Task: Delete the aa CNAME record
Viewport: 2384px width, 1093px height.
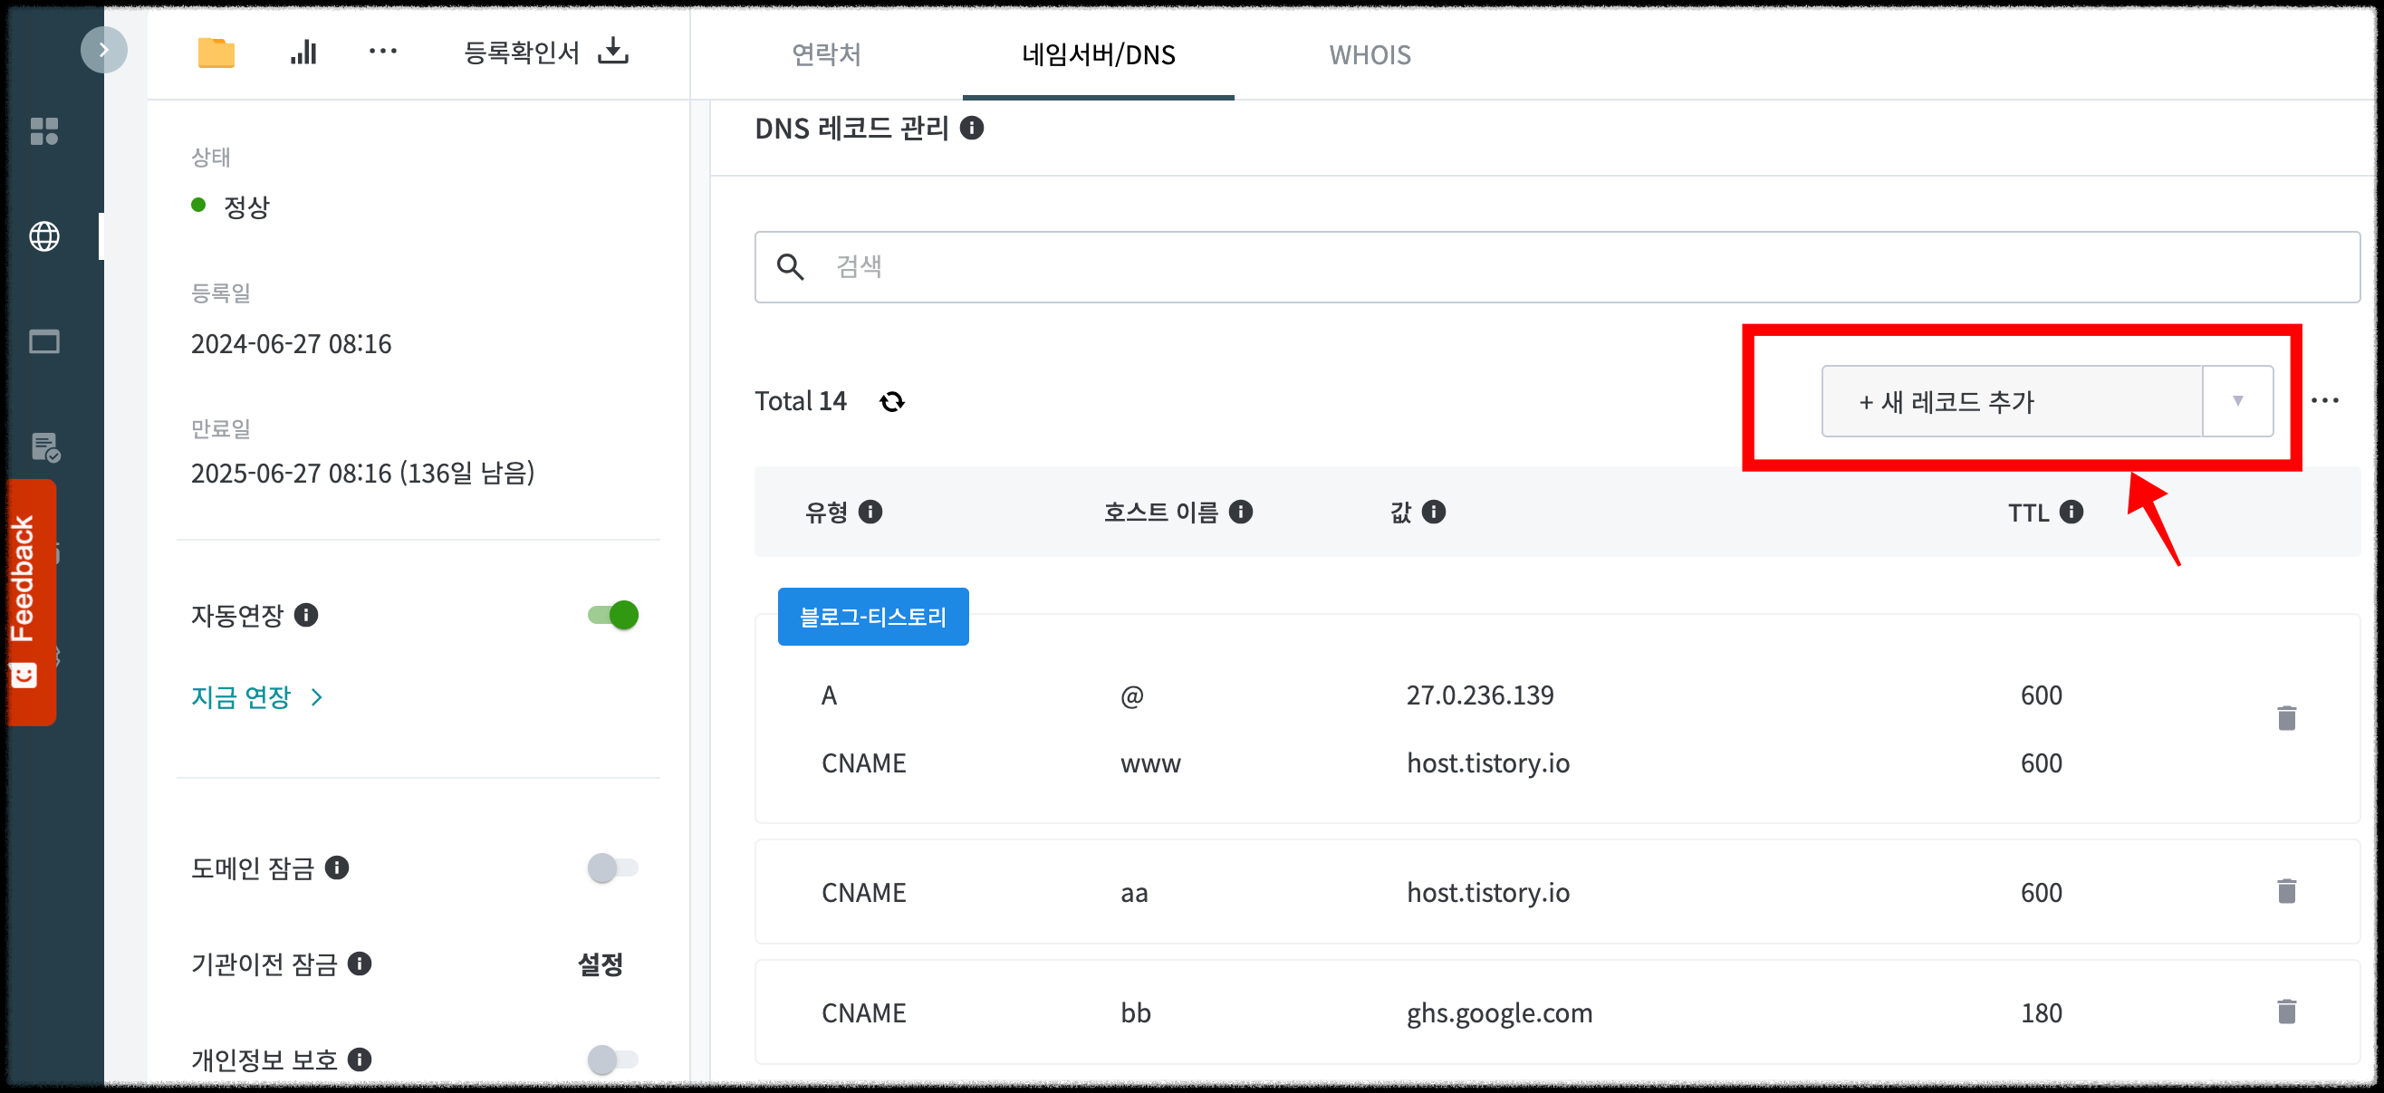Action: click(2286, 891)
